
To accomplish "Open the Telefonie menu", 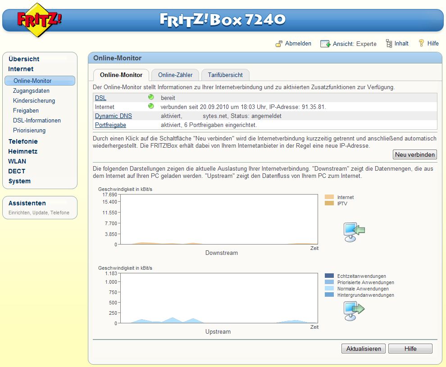I will pos(23,141).
